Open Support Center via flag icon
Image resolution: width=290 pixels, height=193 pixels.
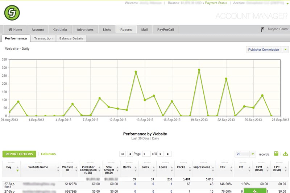coord(263,29)
